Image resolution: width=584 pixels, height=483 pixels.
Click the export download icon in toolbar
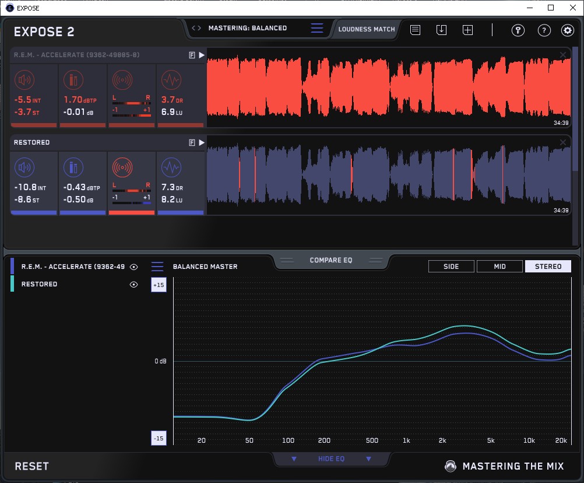(441, 30)
